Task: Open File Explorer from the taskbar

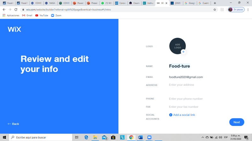Action: click(x=95, y=137)
